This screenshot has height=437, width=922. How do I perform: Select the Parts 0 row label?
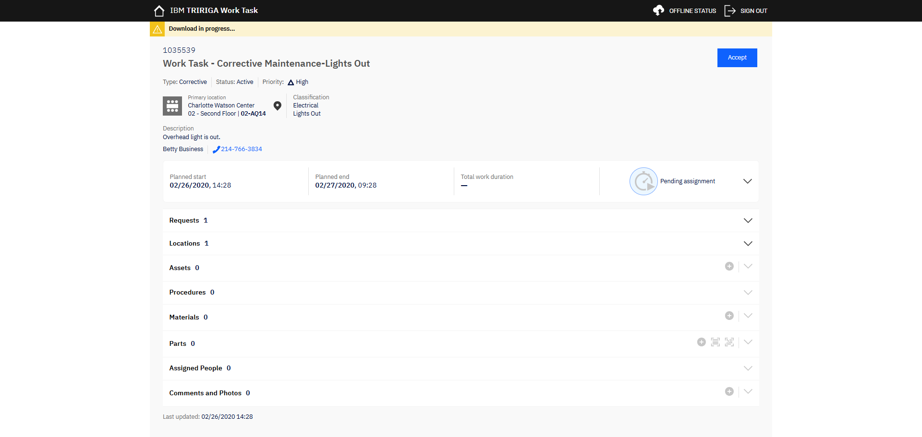point(182,344)
